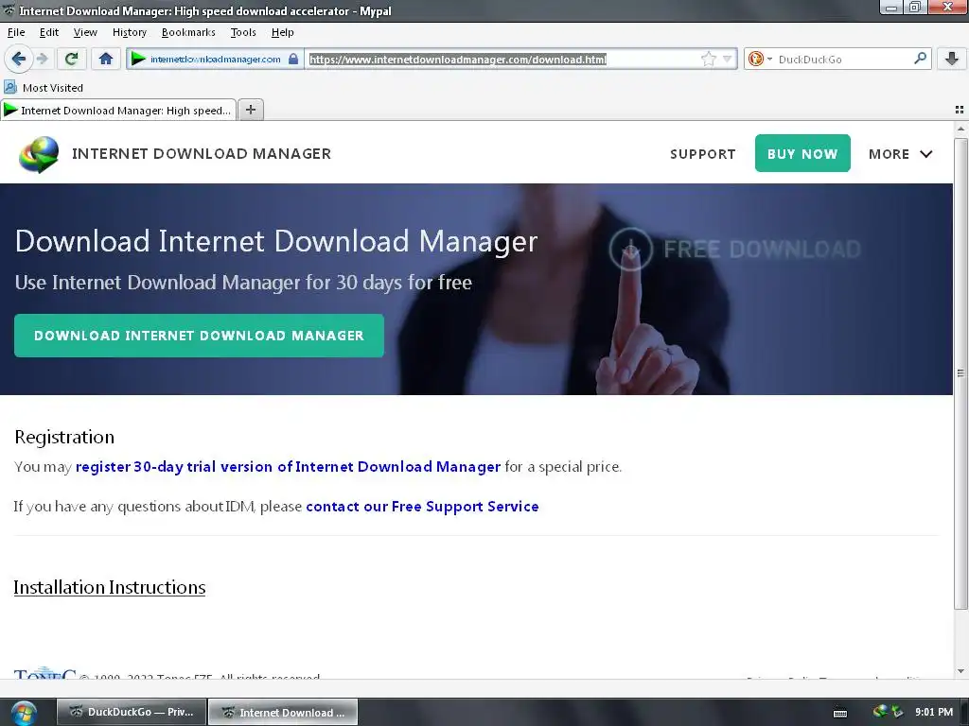Expand the MORE menu chevron

point(925,154)
